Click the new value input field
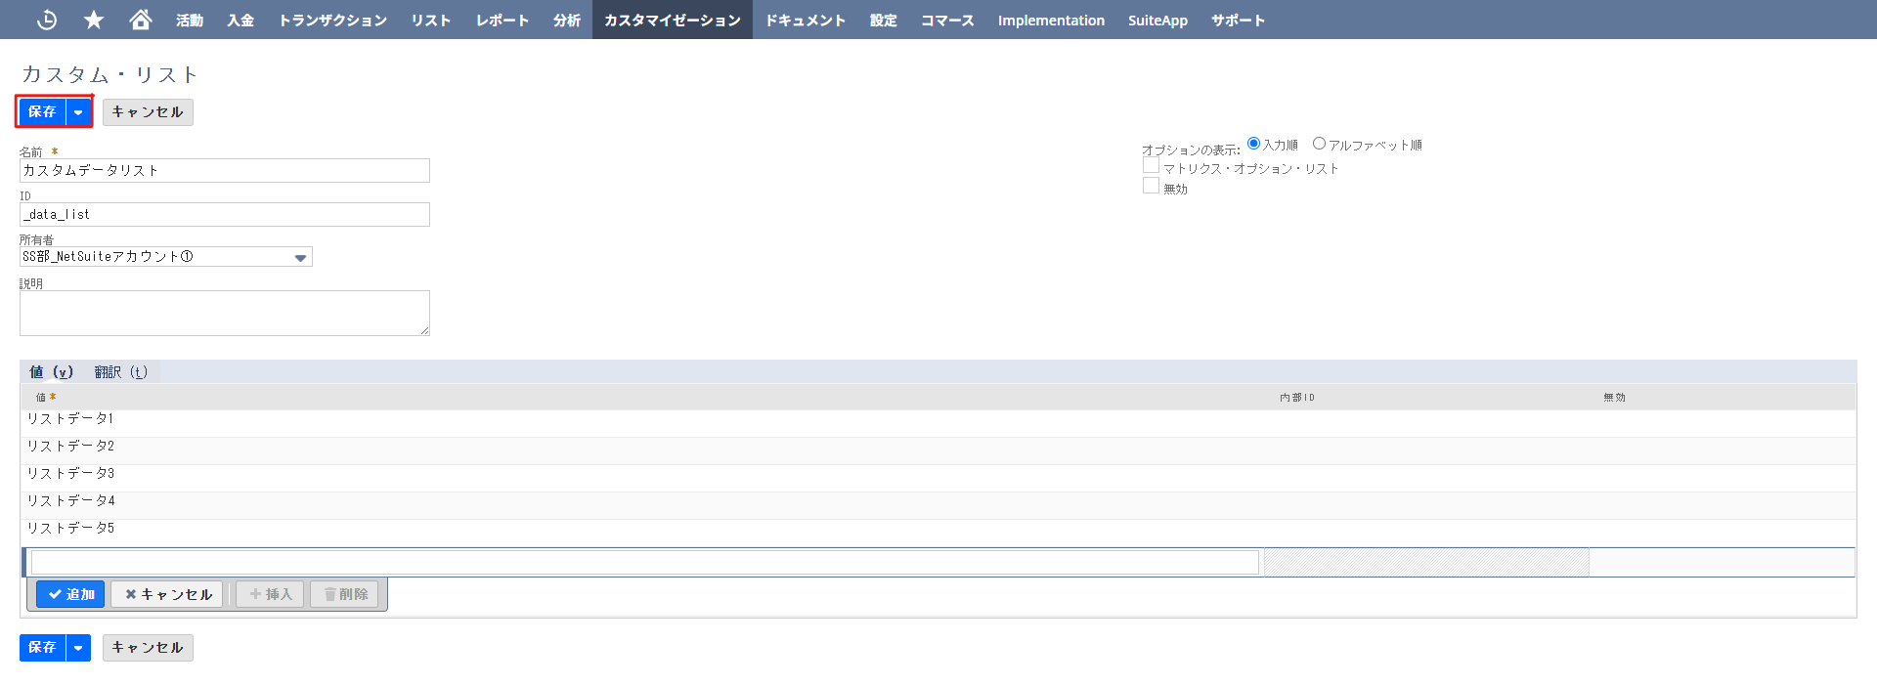Viewport: 1877px width, 685px height. (x=645, y=562)
